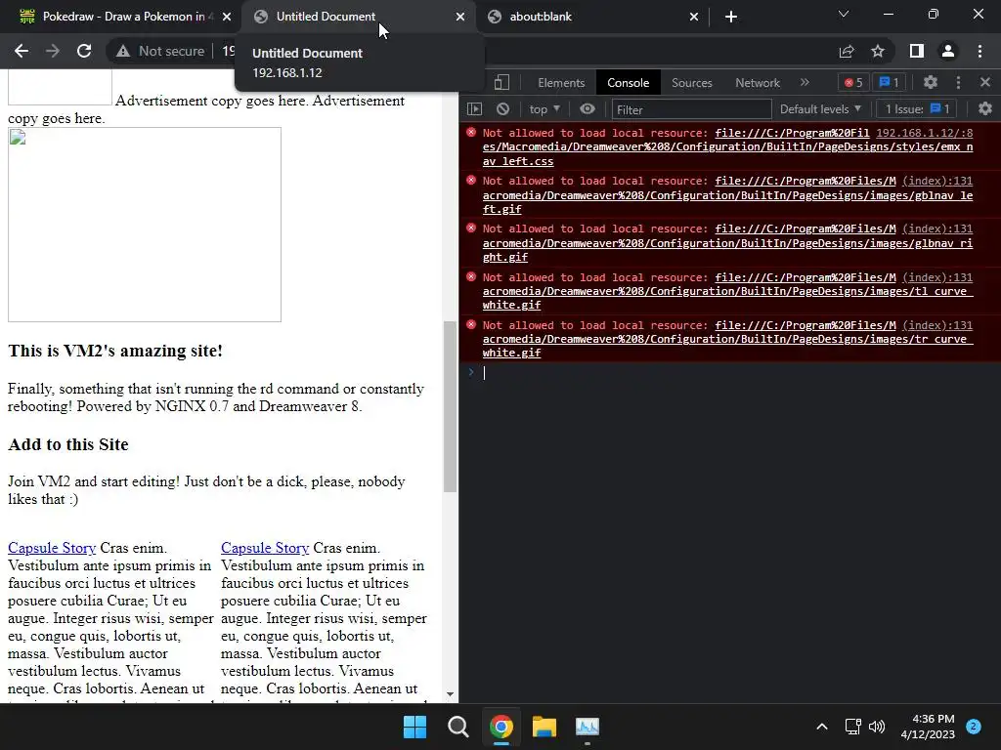Open the clock and calendar
This screenshot has width=1001, height=750.
928,727
